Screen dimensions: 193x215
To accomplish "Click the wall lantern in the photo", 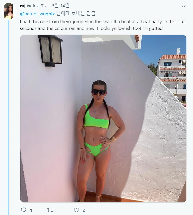I will point(50,51).
